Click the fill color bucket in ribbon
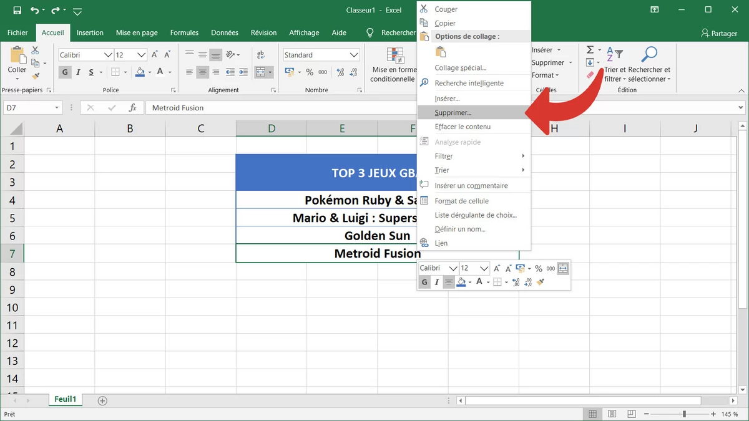 [140, 72]
